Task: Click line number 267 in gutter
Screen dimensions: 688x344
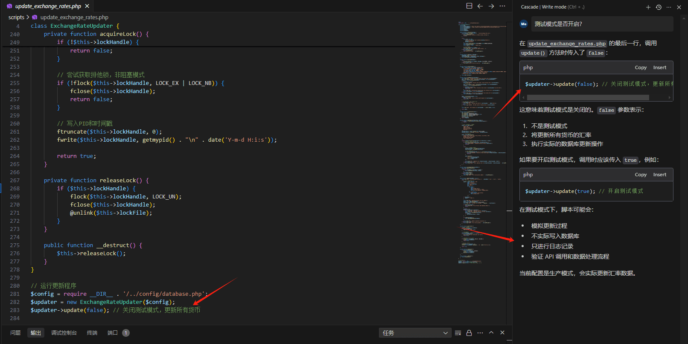Action: [15, 181]
